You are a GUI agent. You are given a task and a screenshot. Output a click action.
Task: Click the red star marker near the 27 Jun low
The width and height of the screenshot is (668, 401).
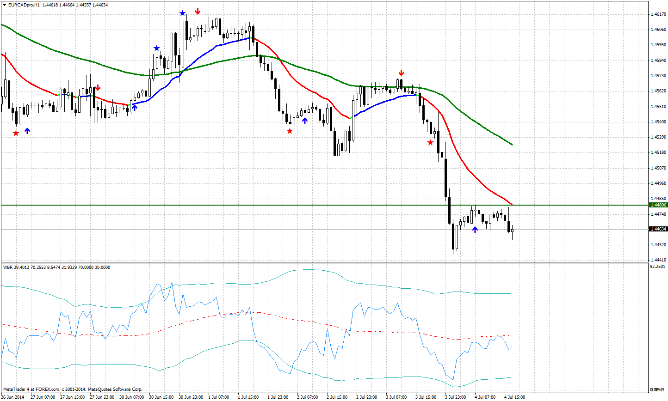tap(15, 133)
